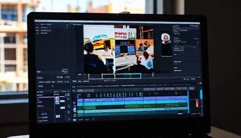The height and width of the screenshot is (138, 241).
Task: Select the bright green clip at the green track's start
Action: [90, 108]
